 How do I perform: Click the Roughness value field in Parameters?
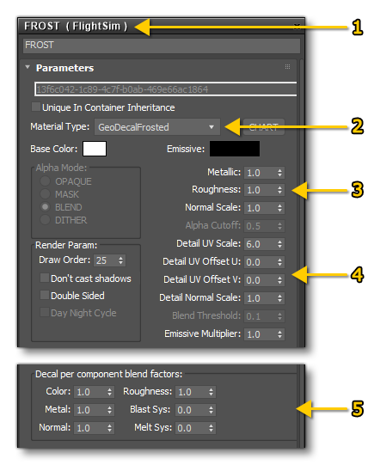pos(260,190)
